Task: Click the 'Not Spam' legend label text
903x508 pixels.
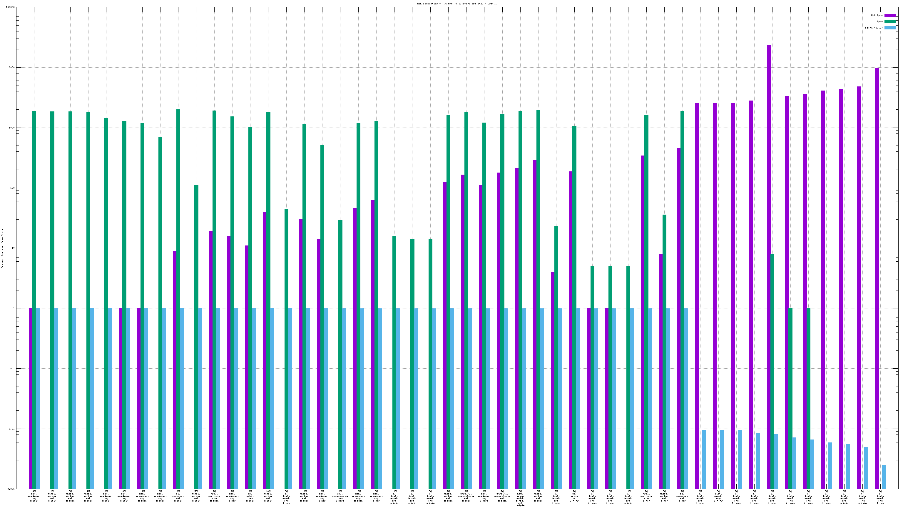Action: coord(877,15)
